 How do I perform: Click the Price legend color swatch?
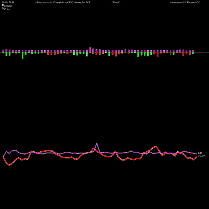(x=3, y=9)
